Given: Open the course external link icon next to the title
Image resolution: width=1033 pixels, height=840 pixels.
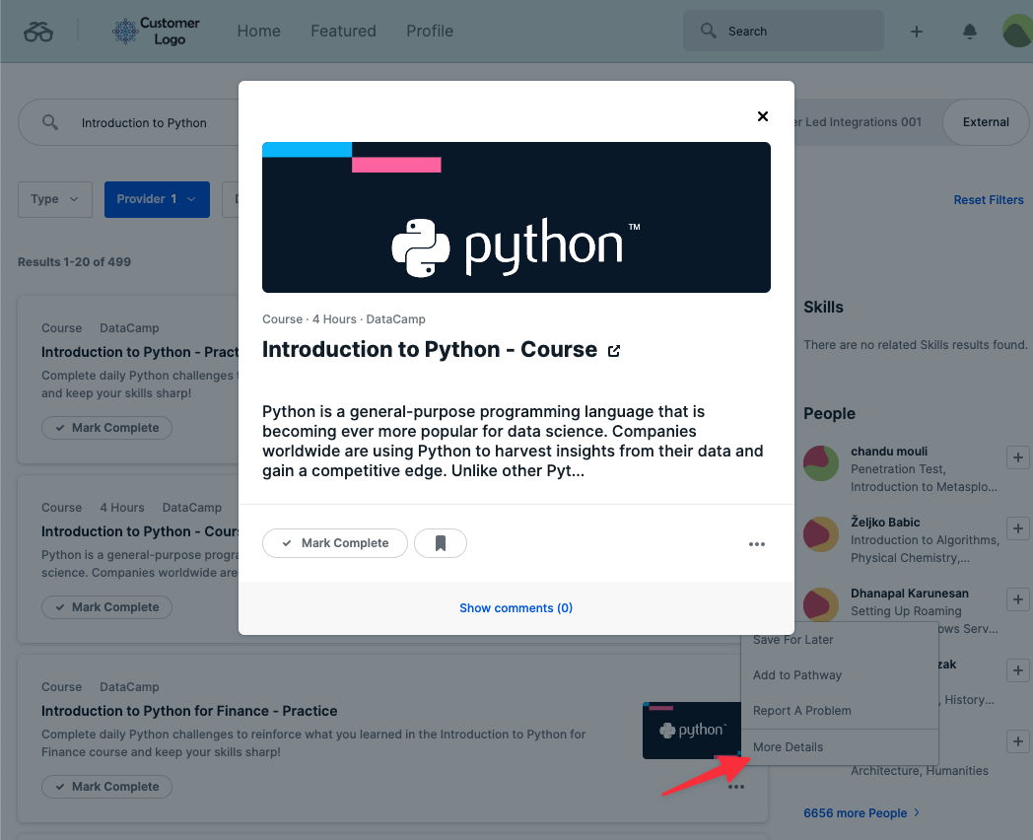Looking at the screenshot, I should [614, 351].
